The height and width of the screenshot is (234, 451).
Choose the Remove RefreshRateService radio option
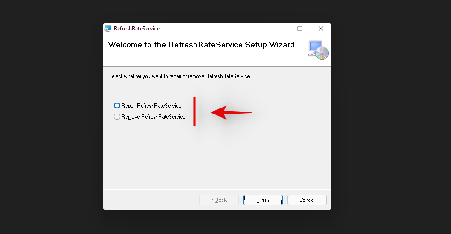117,117
